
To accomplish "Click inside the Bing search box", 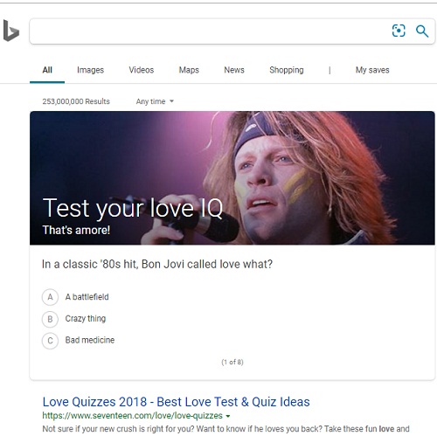I will [x=210, y=31].
